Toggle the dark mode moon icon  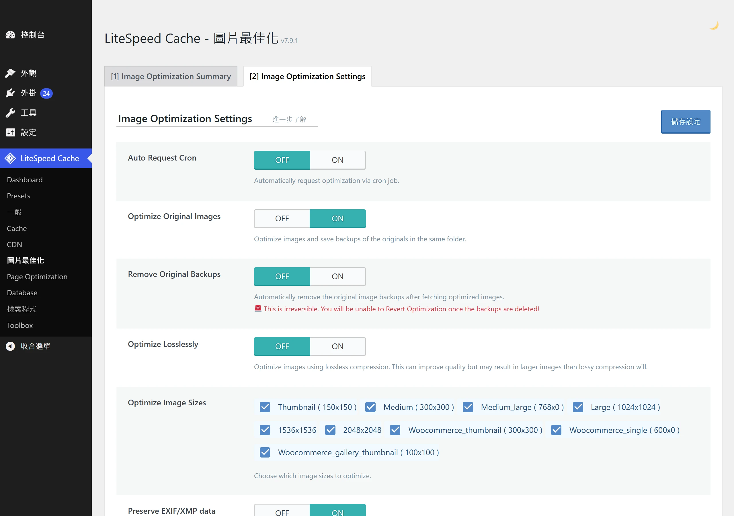point(714,25)
